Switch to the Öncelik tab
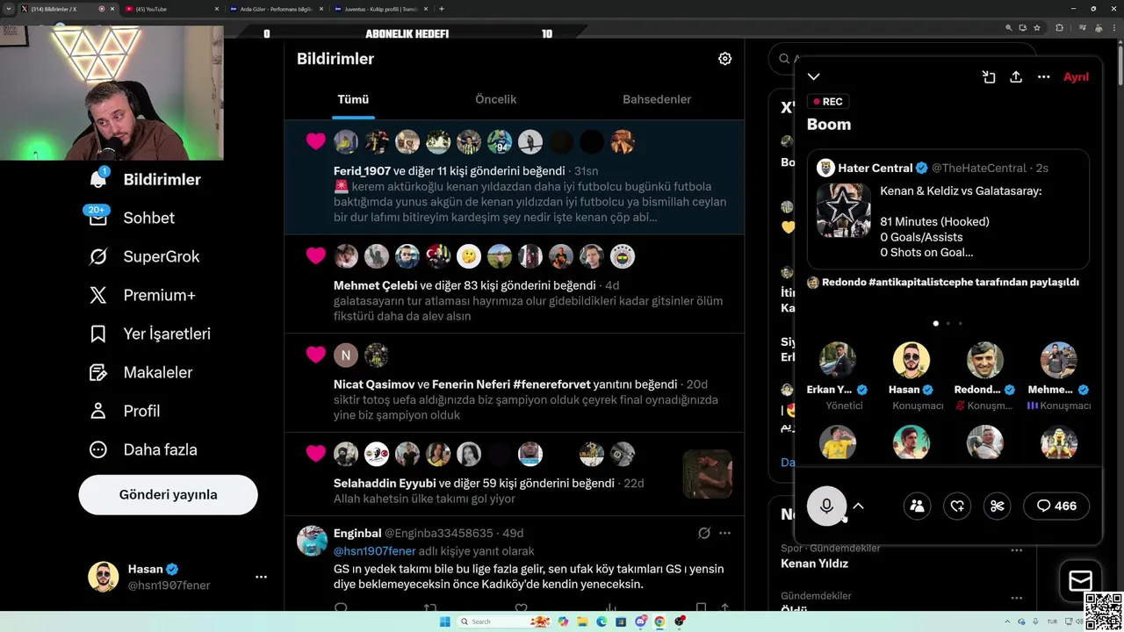 [x=495, y=99]
